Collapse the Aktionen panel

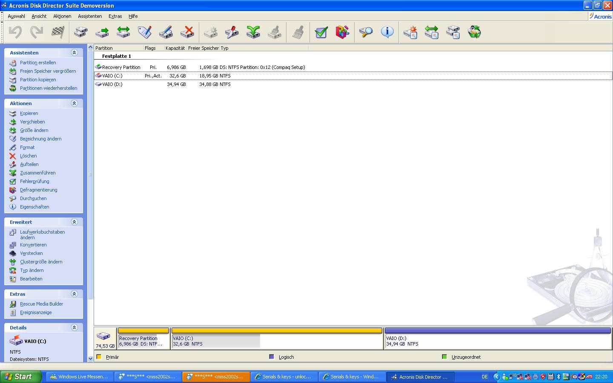pos(74,103)
